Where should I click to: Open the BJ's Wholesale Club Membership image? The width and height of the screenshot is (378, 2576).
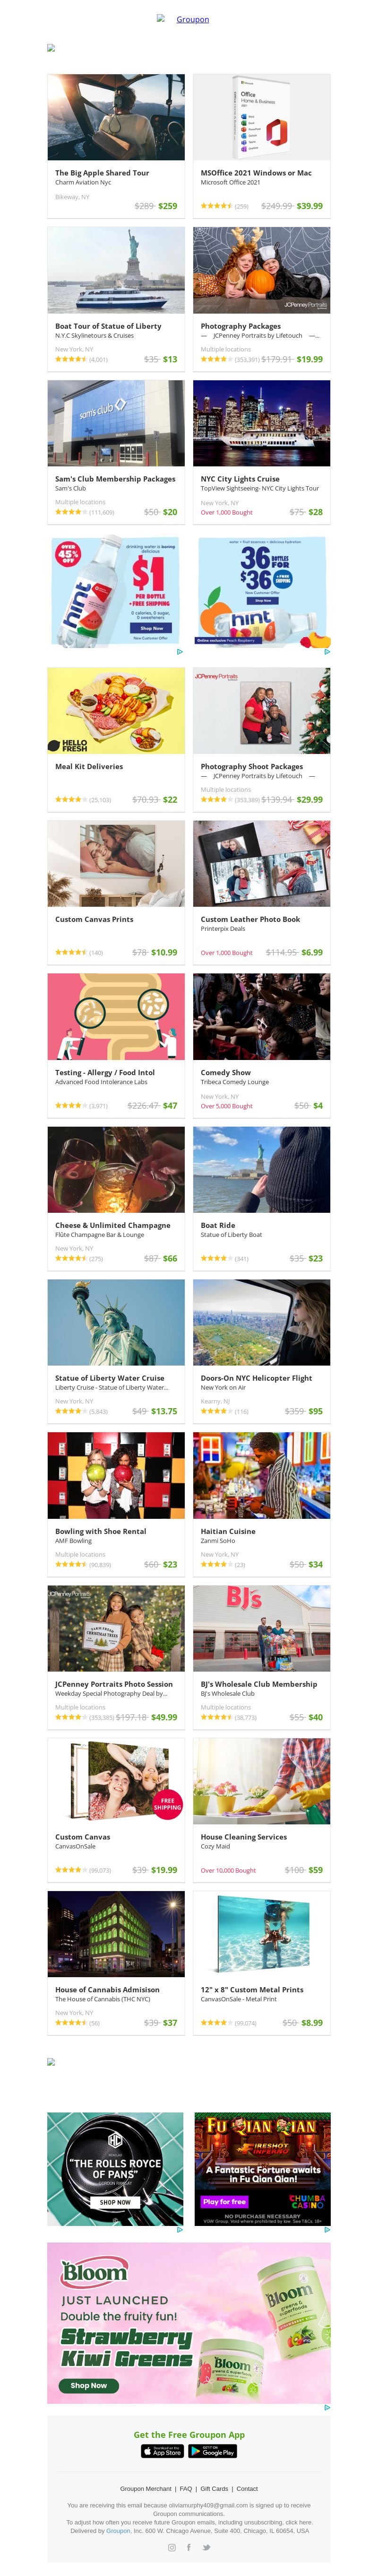(x=261, y=1628)
